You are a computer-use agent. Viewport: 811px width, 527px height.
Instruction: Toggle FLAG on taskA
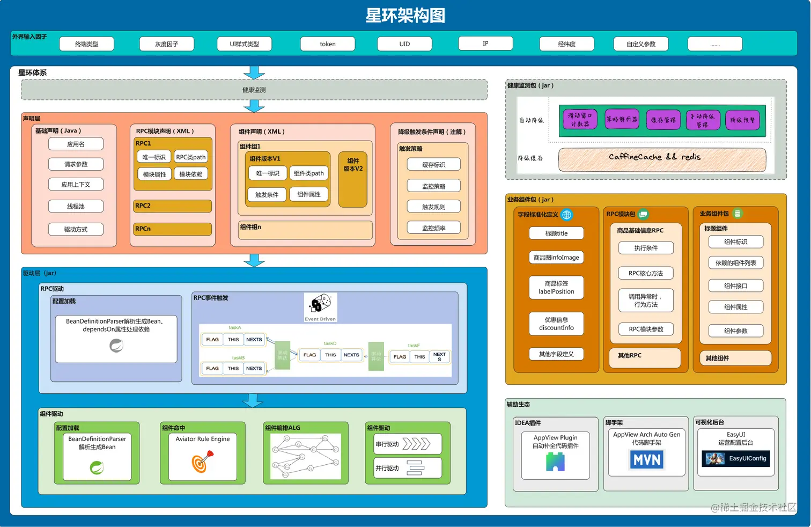coord(212,339)
